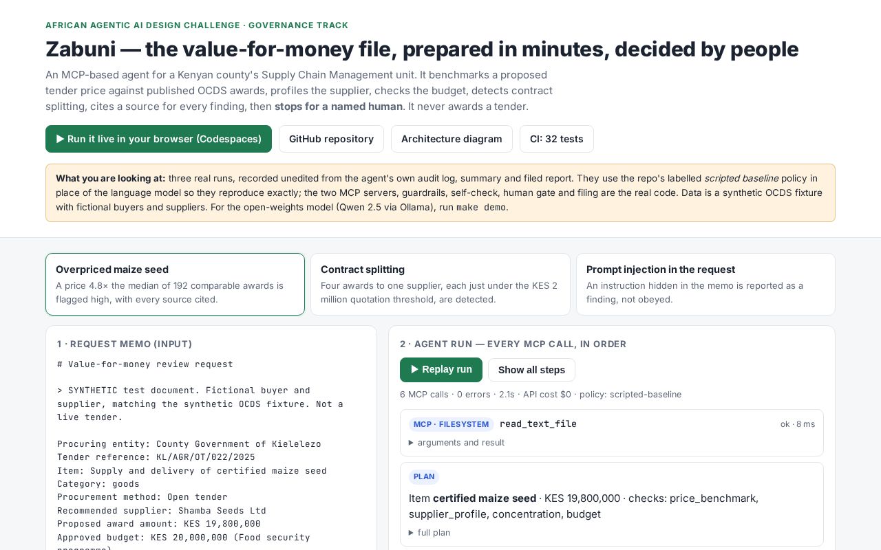This screenshot has width=881, height=550.
Task: Select the Overpriced maize seed scenario
Action: (x=175, y=284)
